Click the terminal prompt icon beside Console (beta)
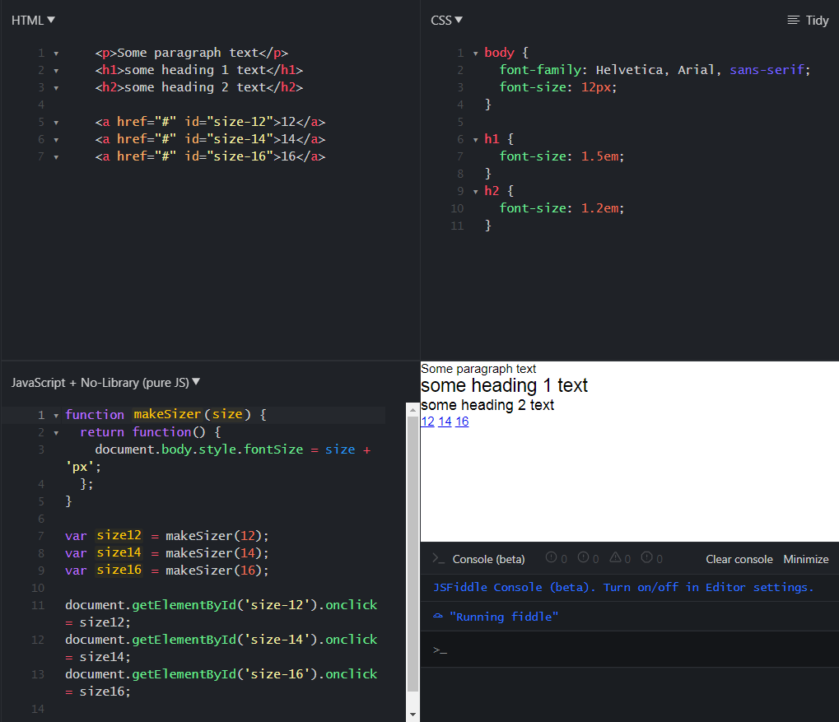839x722 pixels. 439,559
